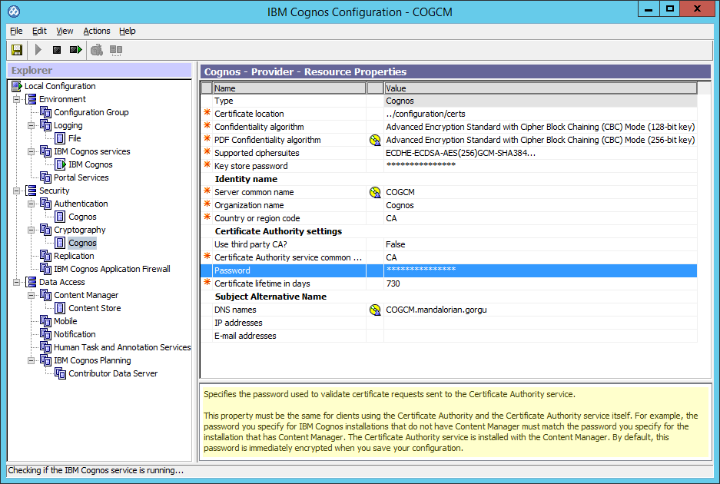
Task: Click the Logging node icon
Action: point(45,125)
